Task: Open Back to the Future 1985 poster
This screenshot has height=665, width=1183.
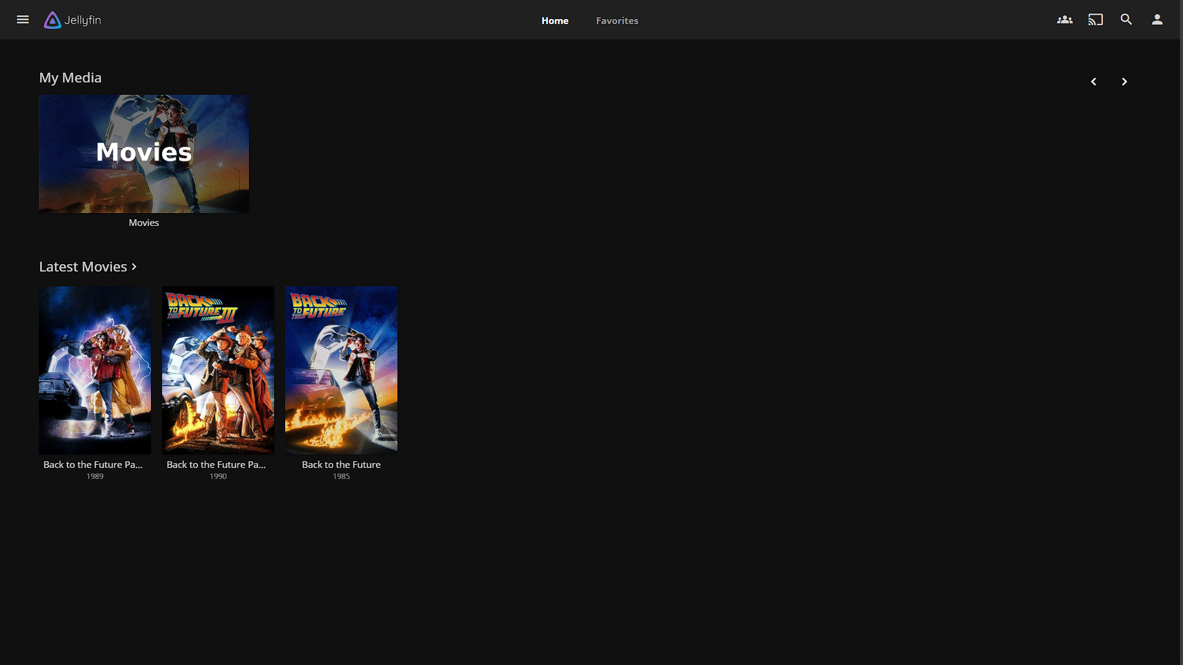Action: click(x=341, y=370)
